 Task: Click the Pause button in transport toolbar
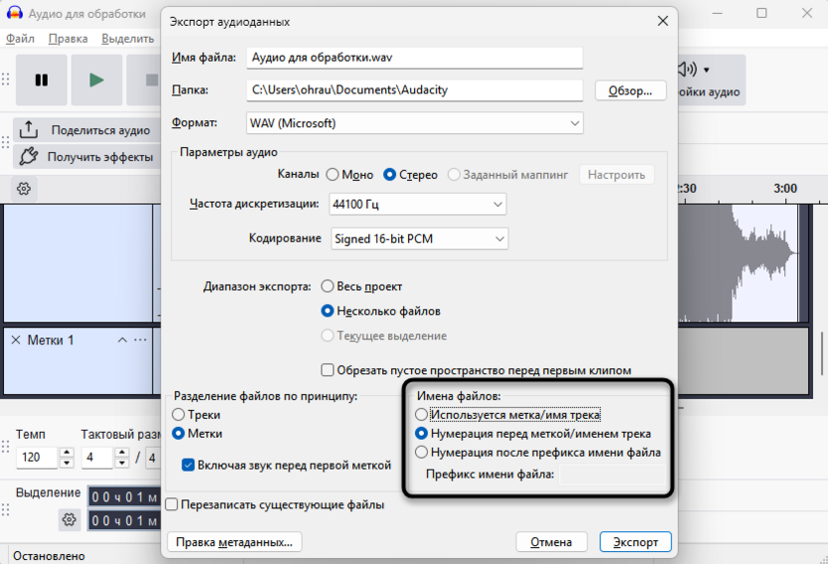point(41,81)
